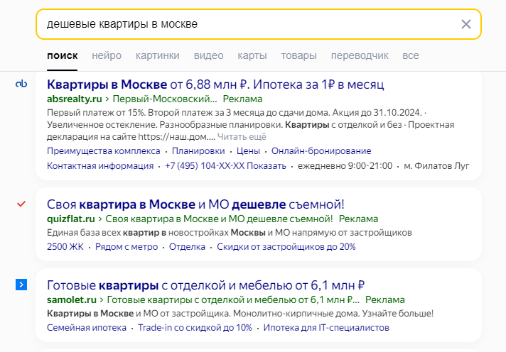Open the 'видео' tab
The width and height of the screenshot is (506, 352).
coord(208,55)
